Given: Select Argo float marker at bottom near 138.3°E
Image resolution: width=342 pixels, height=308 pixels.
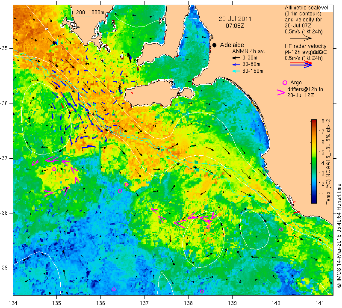Looking at the screenshot, I should pos(202,291).
